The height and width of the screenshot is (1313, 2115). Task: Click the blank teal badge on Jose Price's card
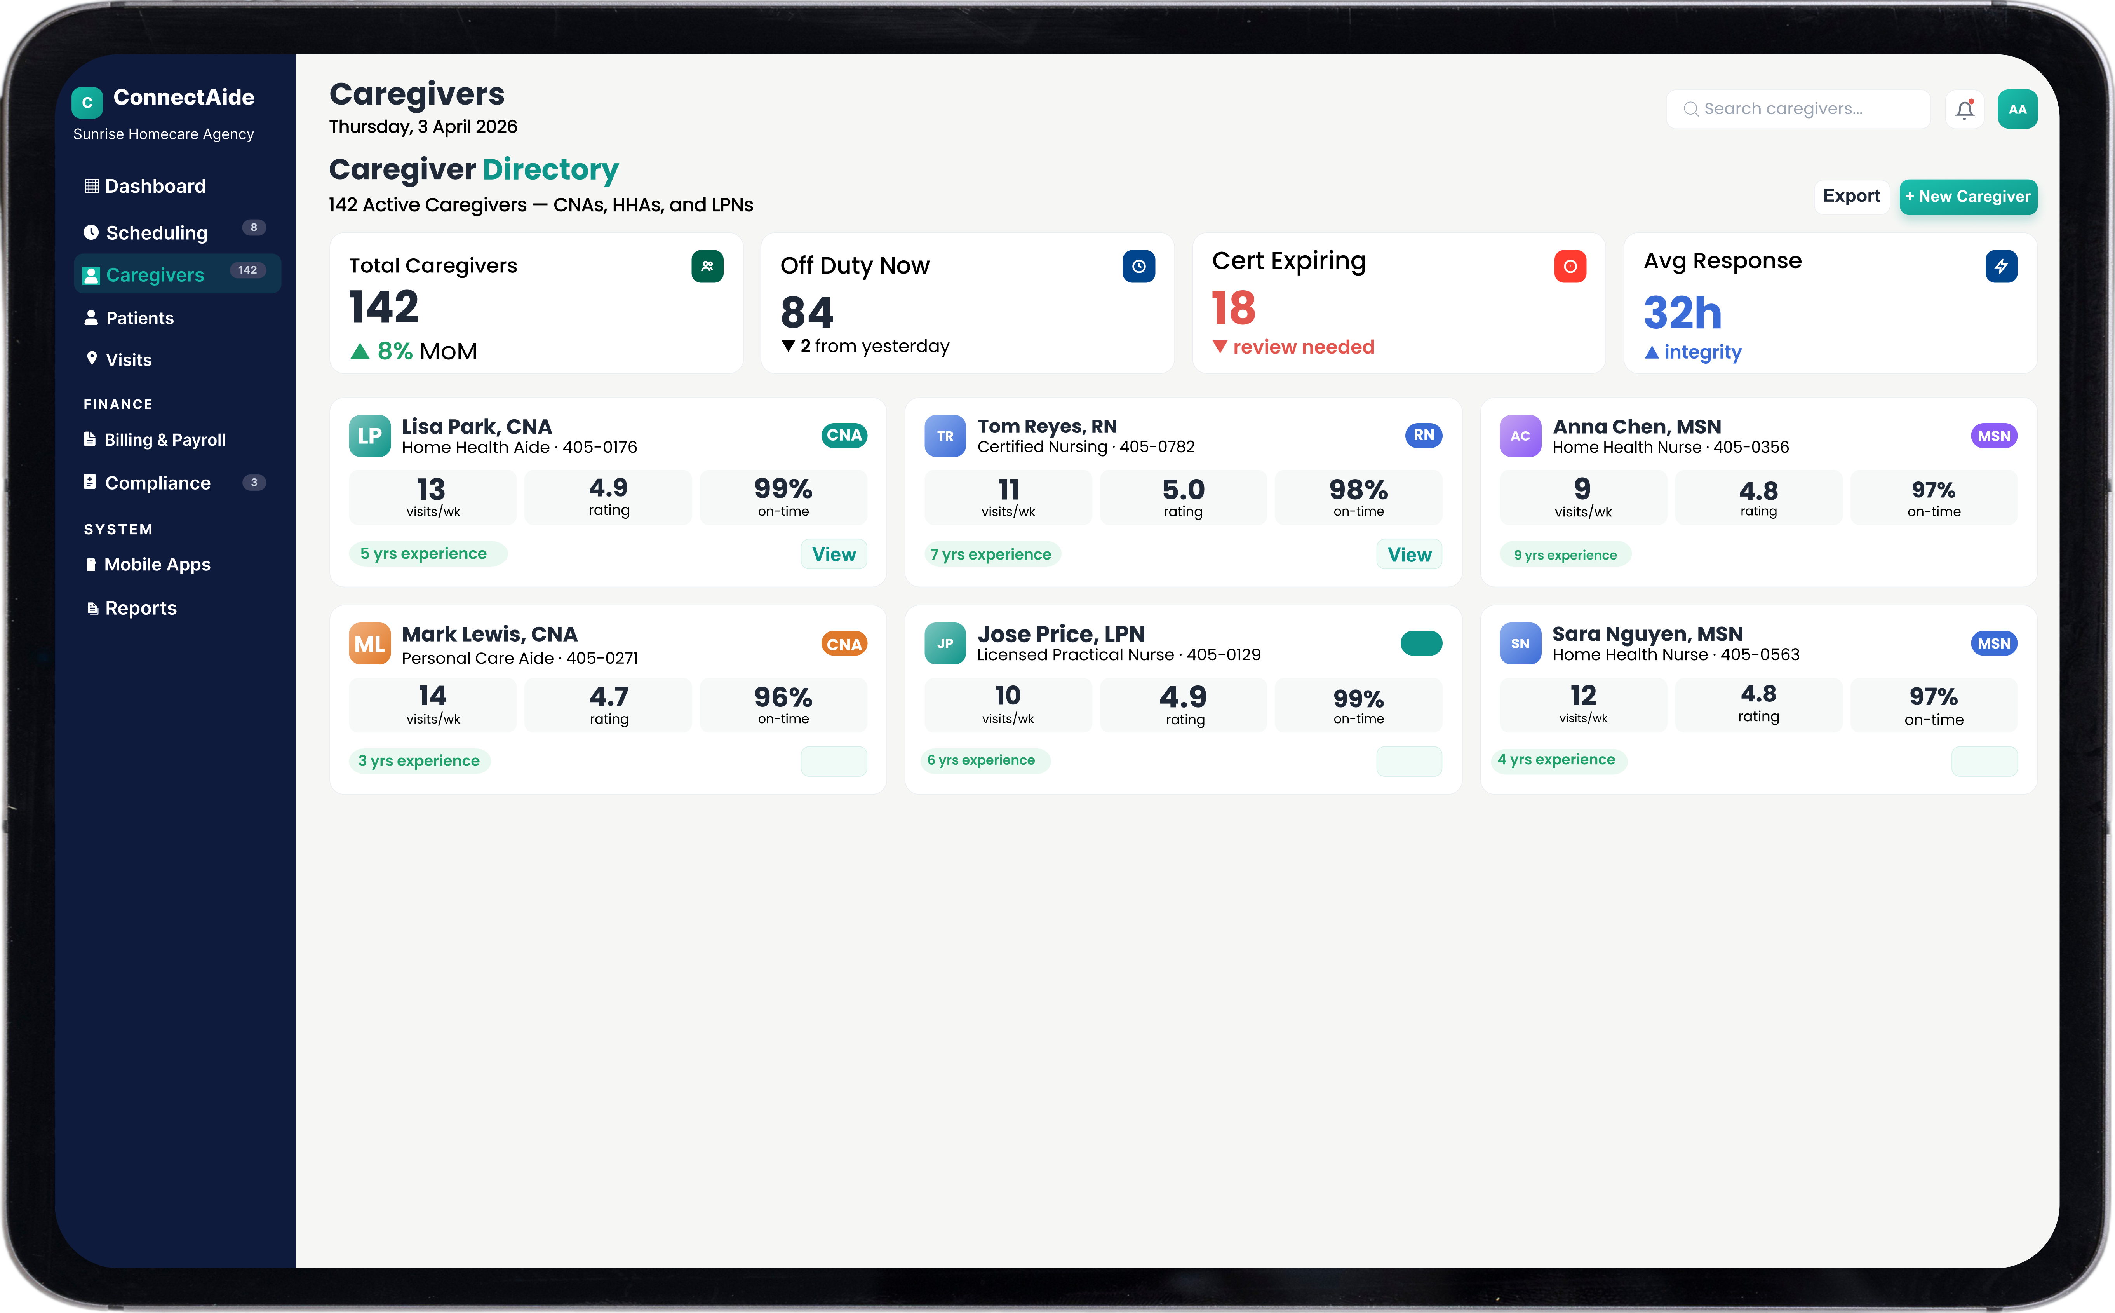1422,643
